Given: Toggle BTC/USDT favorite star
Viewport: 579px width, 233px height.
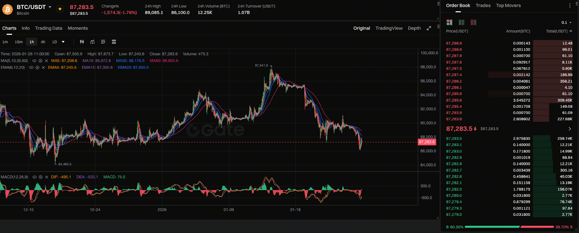Looking at the screenshot, I should click(x=60, y=9).
